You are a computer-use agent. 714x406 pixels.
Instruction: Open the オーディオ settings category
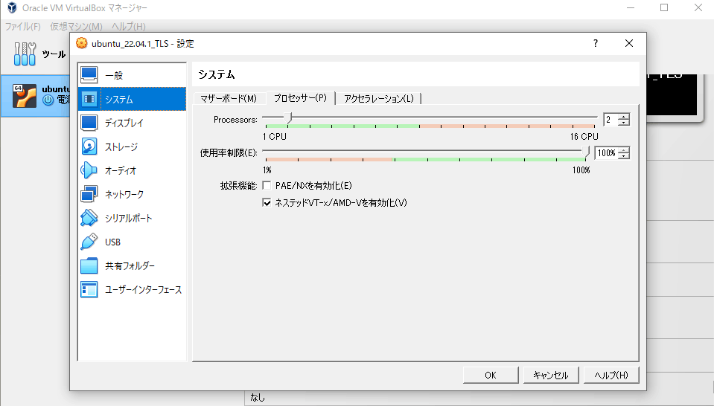[x=132, y=170]
